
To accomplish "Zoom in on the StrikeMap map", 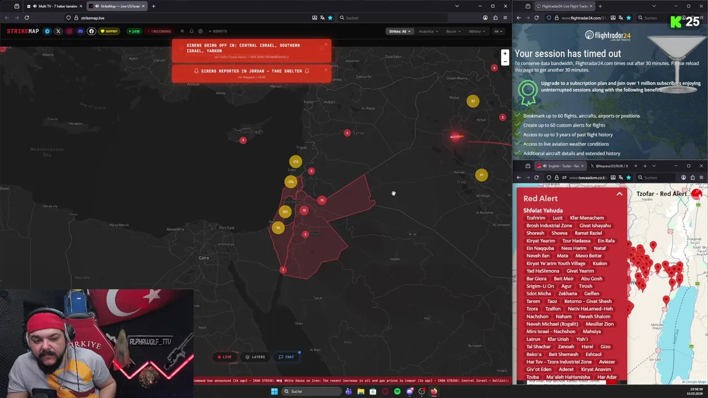I will 504,54.
